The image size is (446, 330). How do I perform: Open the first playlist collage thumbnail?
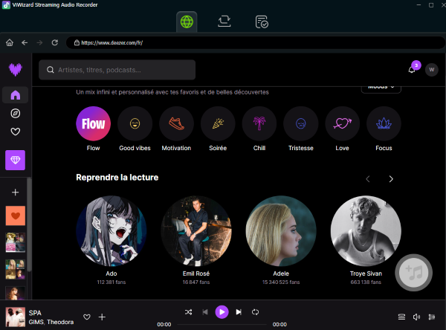16,242
